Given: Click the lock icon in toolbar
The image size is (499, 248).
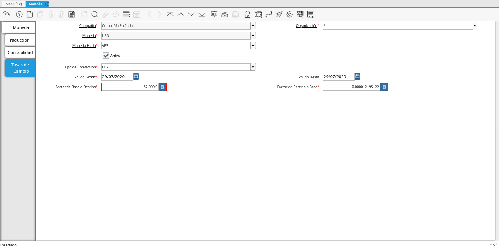Looking at the screenshot, I should tap(247, 14).
